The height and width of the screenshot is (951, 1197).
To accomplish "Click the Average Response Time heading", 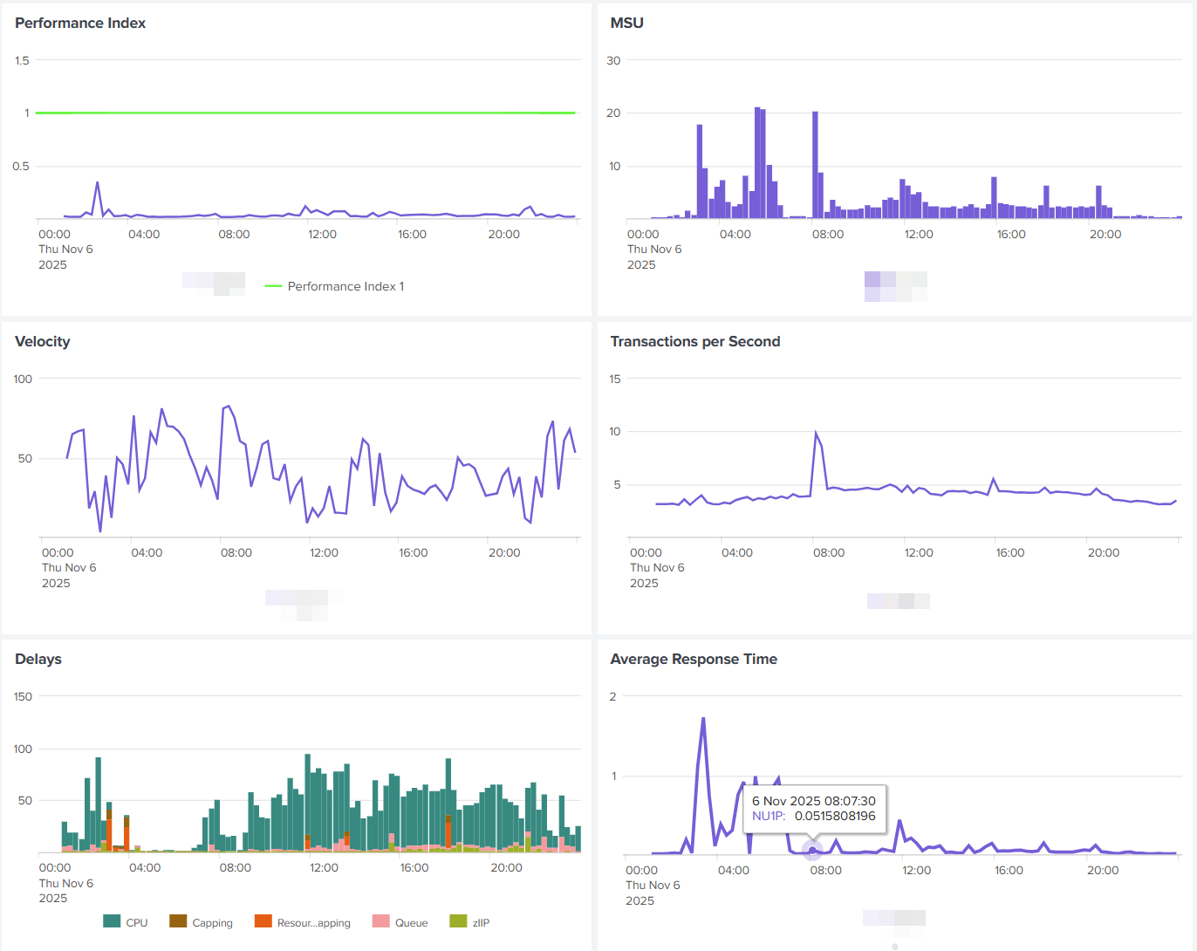I will (694, 660).
